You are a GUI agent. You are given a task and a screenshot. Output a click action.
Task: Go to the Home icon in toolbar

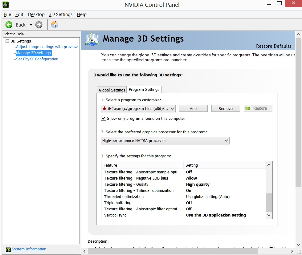click(55, 25)
